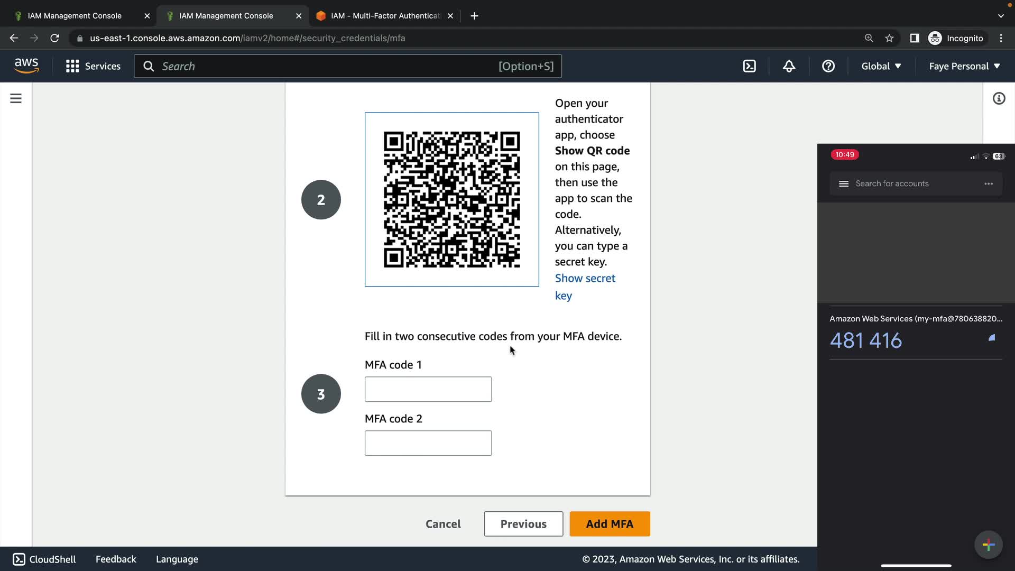Open the info panel icon at right
The height and width of the screenshot is (571, 1015).
click(x=999, y=98)
